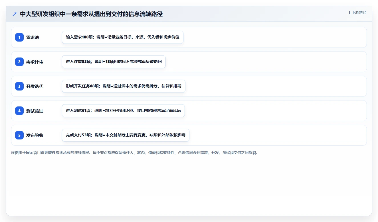This screenshot has width=378, height=222.
Task: Click the 上下游路径 label in the header
Action: (357, 13)
